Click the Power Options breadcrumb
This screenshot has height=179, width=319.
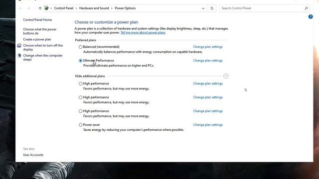point(125,8)
